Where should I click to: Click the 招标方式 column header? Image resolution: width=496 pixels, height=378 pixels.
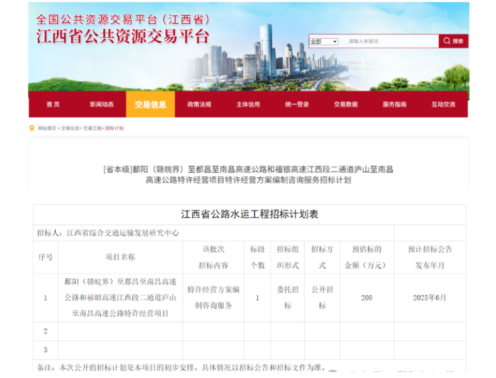coord(322,257)
